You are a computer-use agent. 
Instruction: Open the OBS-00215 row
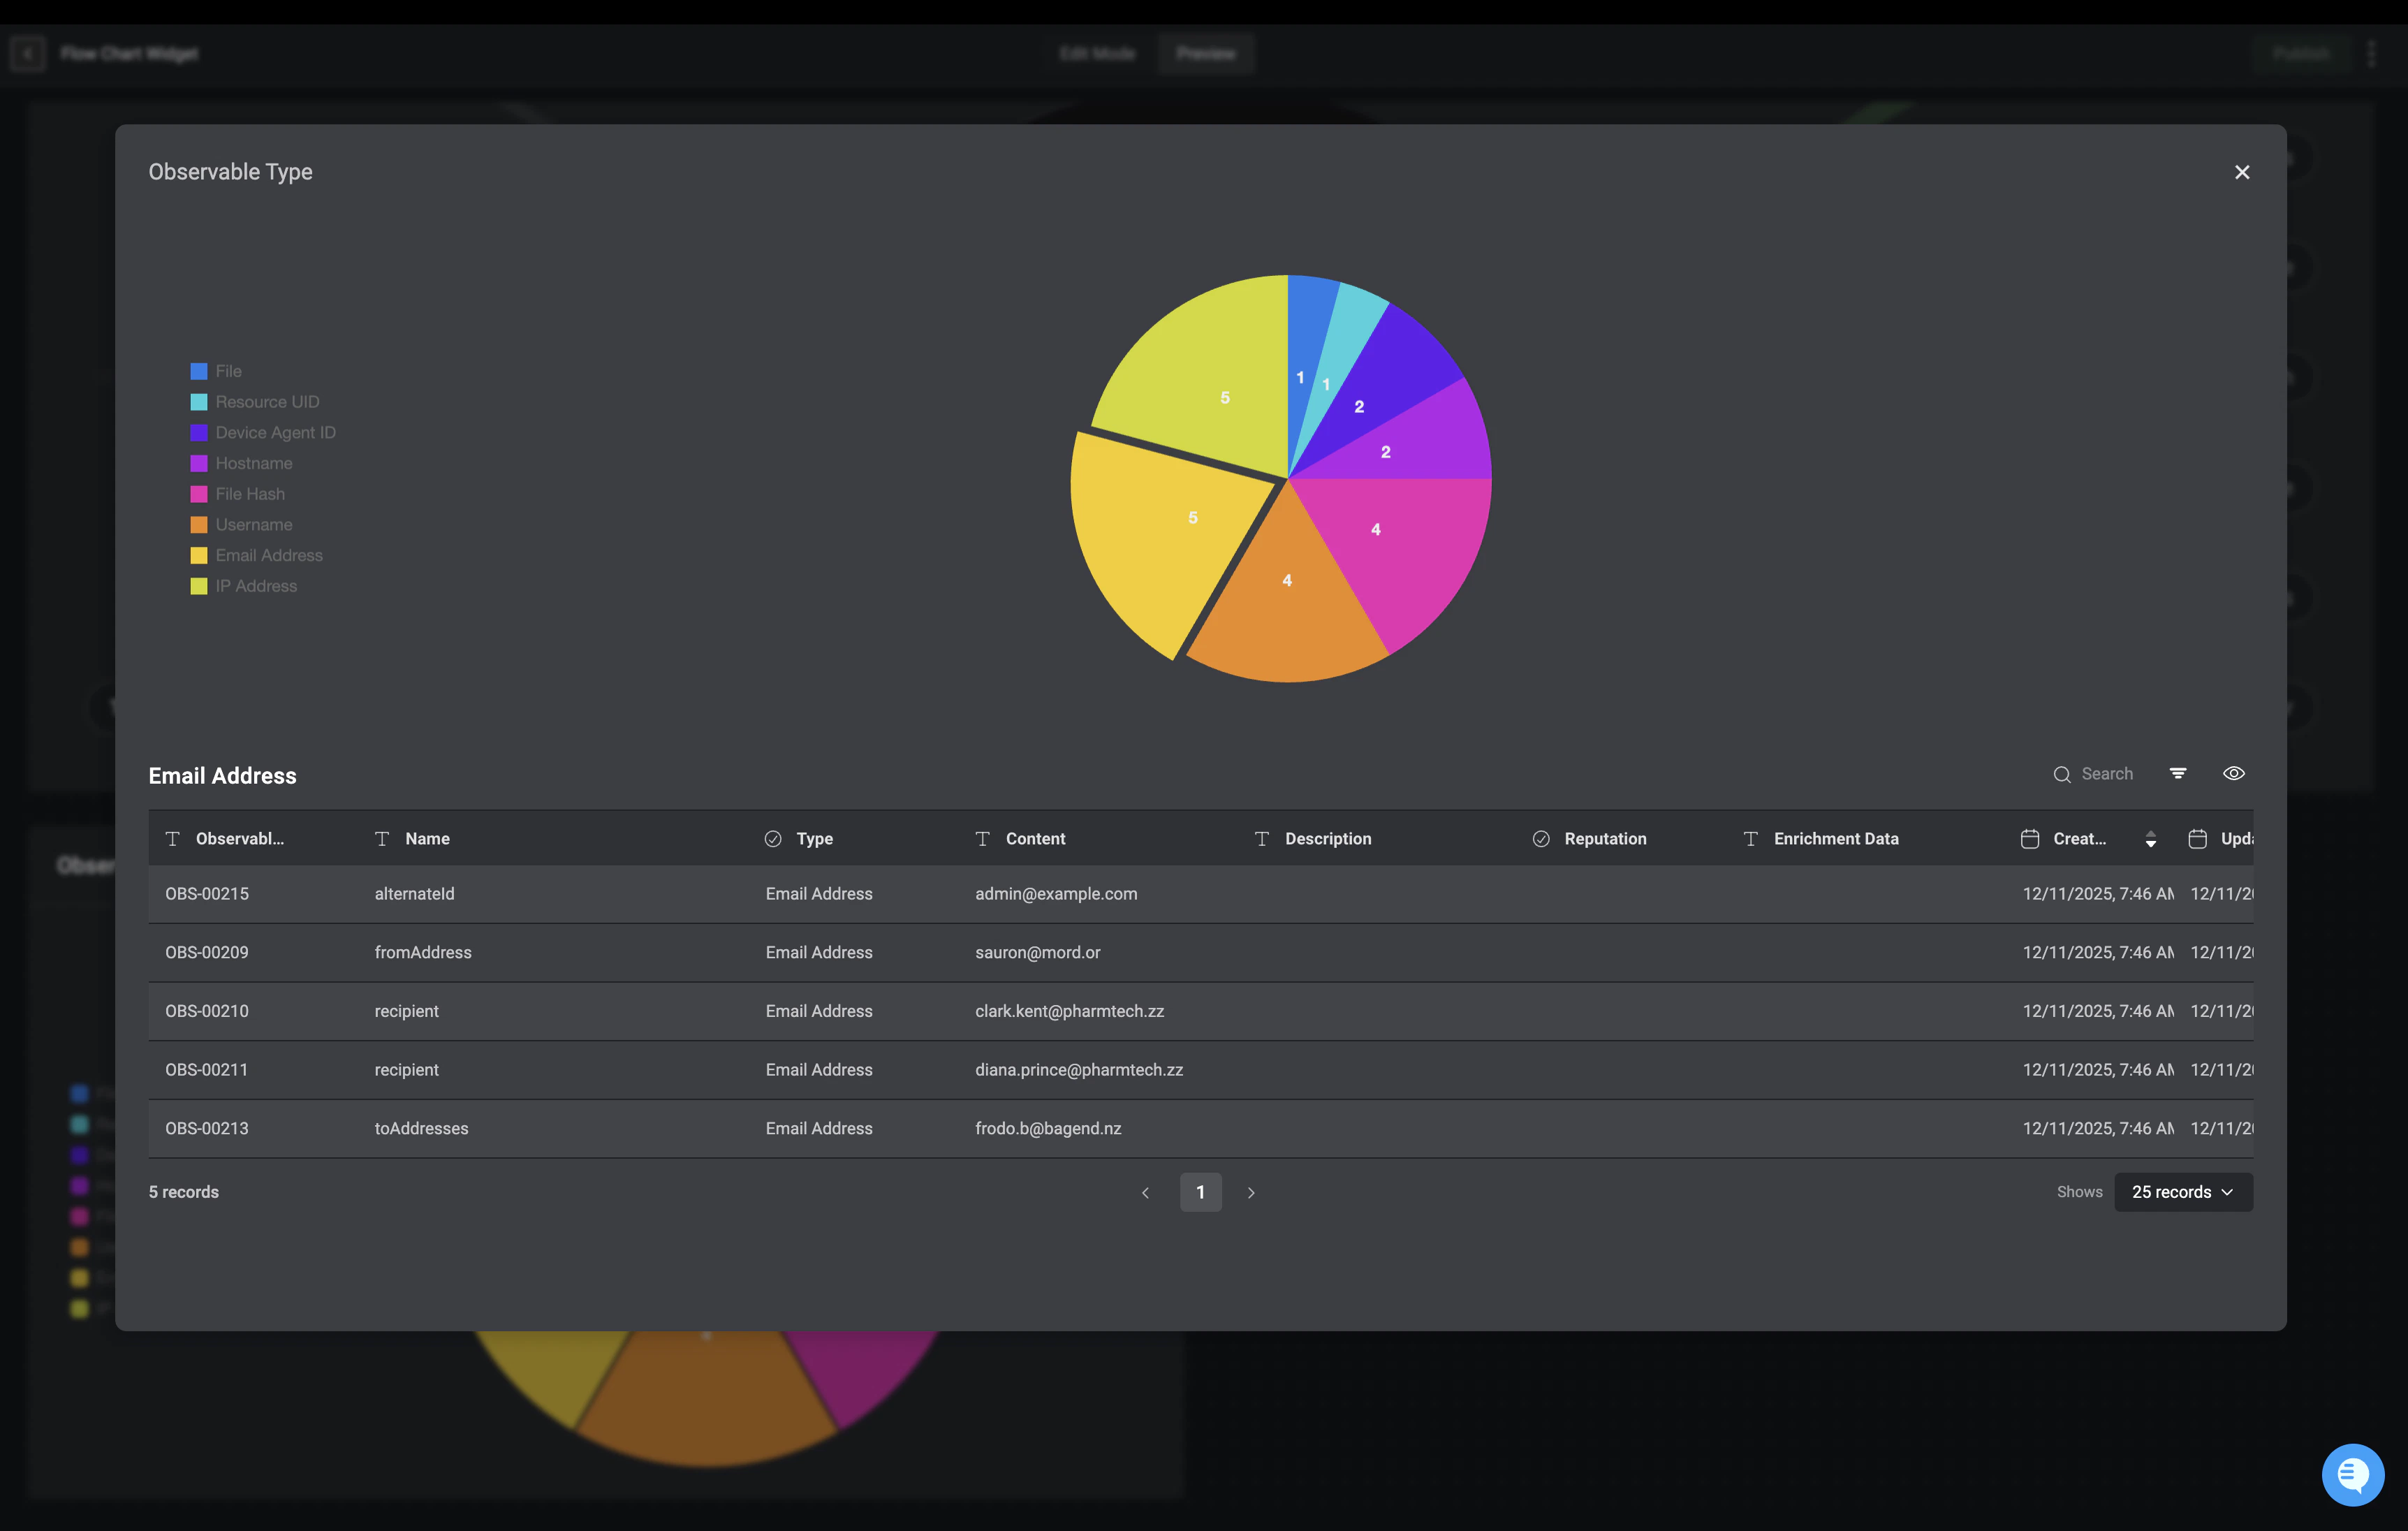(207, 894)
